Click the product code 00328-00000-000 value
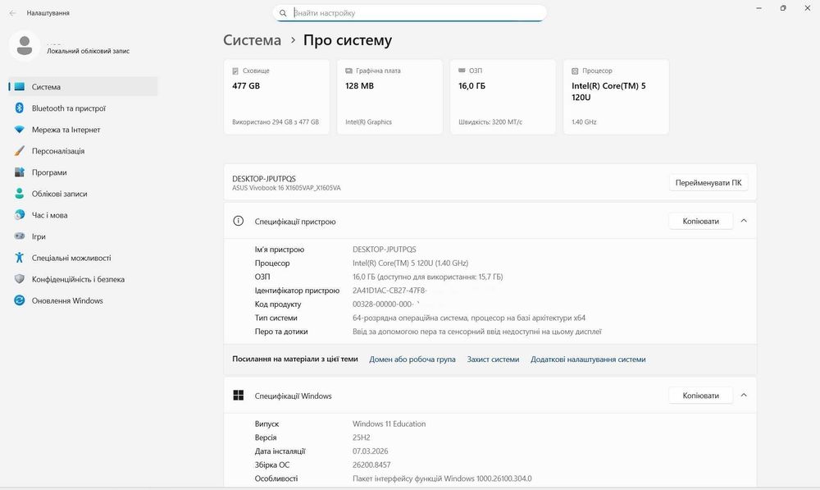The image size is (820, 490). (x=383, y=304)
